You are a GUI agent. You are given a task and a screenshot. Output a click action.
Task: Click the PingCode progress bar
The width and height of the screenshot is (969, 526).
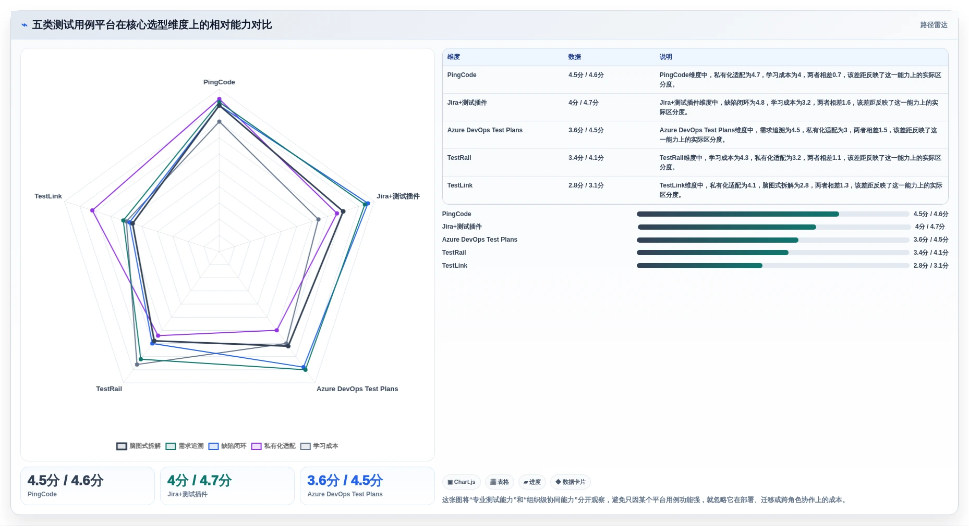(x=773, y=214)
